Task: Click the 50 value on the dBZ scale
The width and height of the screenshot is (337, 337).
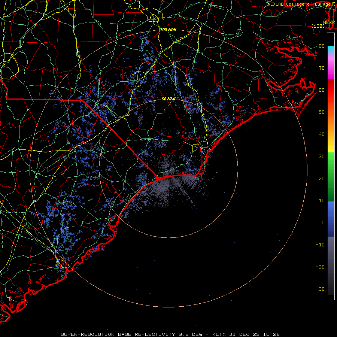Action: tap(322, 112)
